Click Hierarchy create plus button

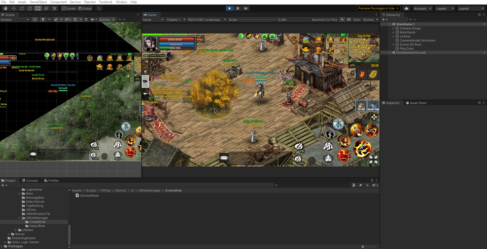[384, 20]
